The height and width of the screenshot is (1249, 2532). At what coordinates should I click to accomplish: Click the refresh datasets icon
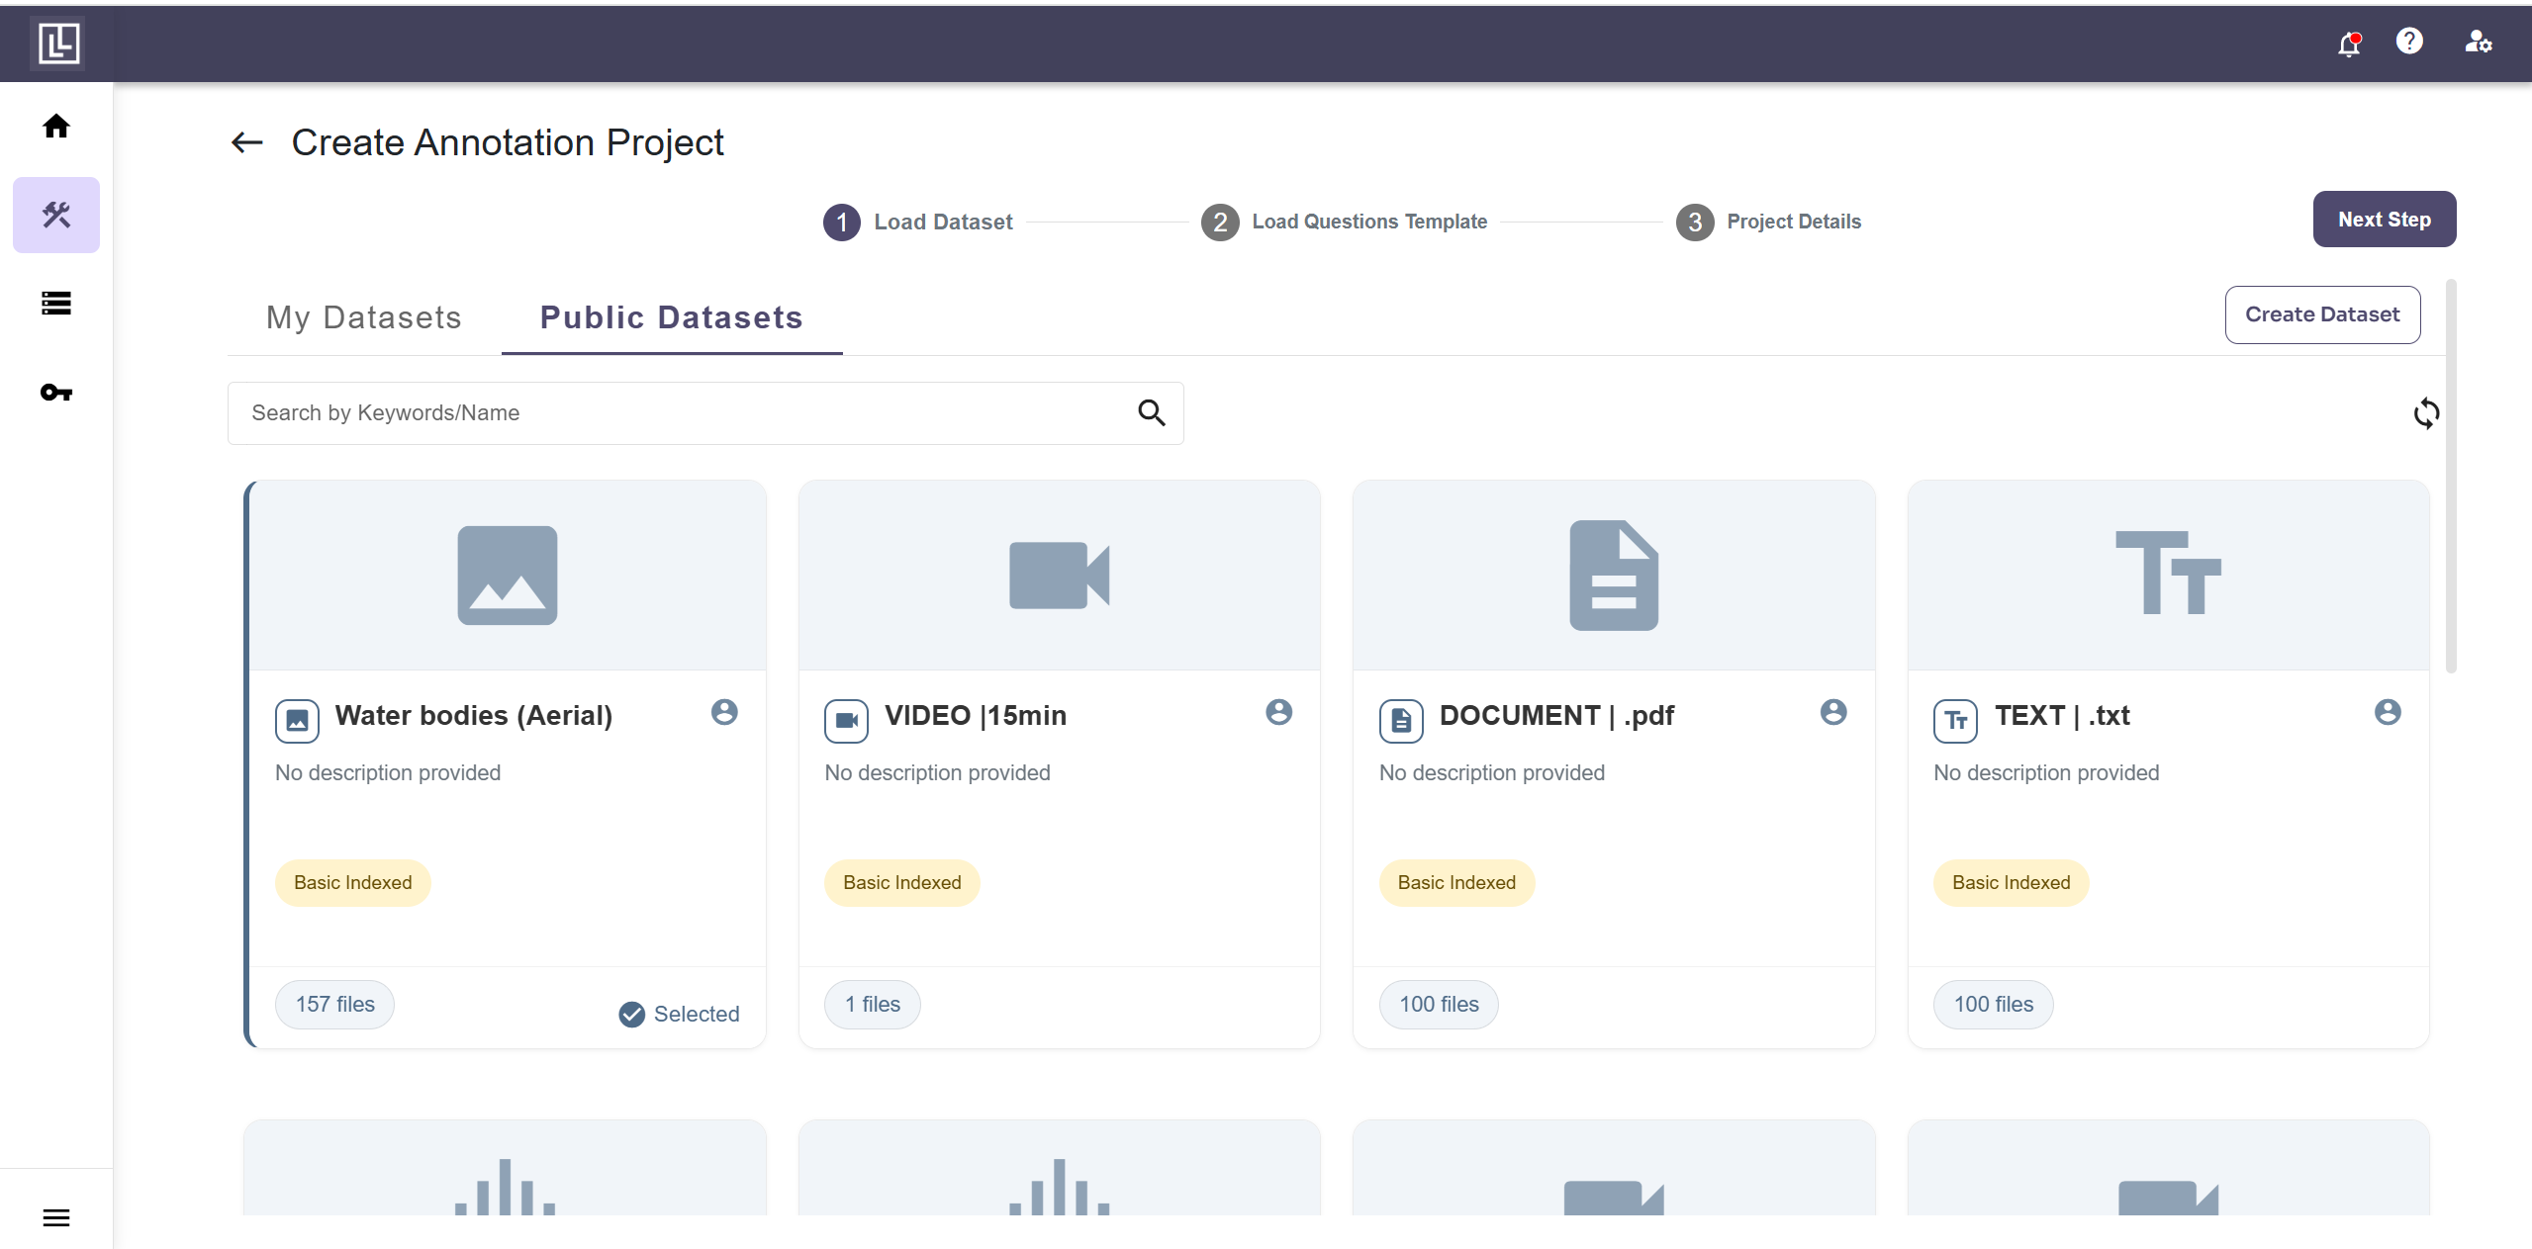tap(2426, 413)
